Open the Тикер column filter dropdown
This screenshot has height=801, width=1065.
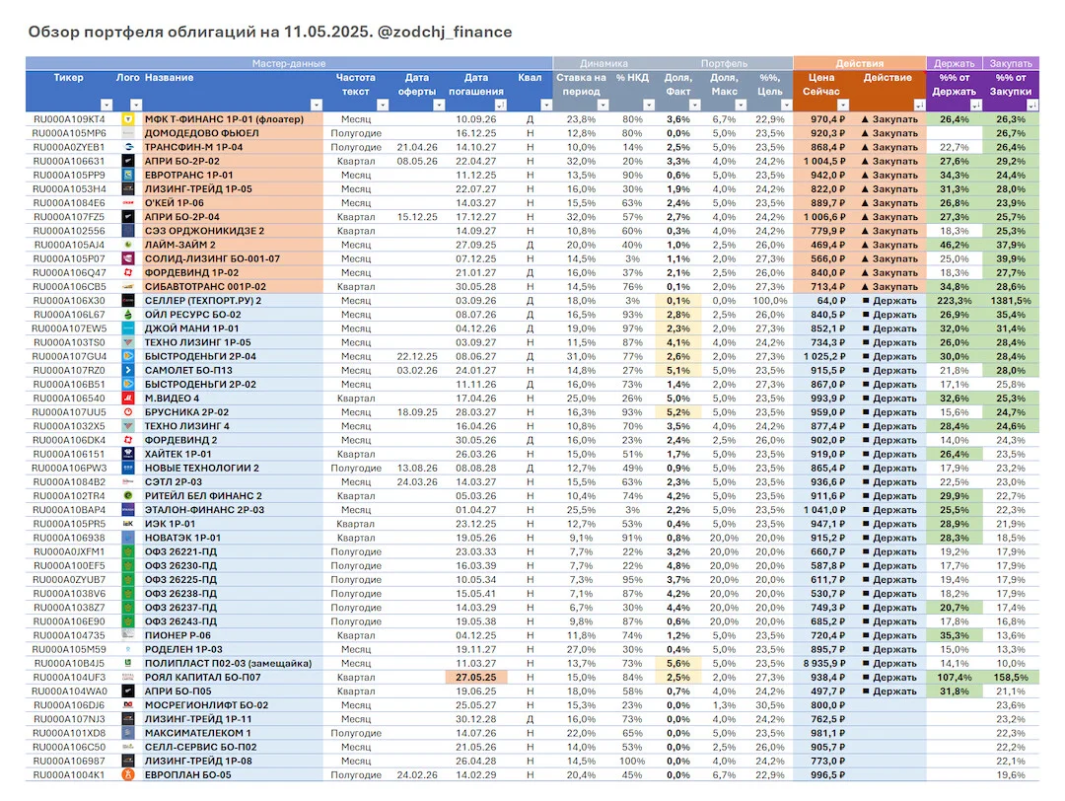[x=106, y=105]
